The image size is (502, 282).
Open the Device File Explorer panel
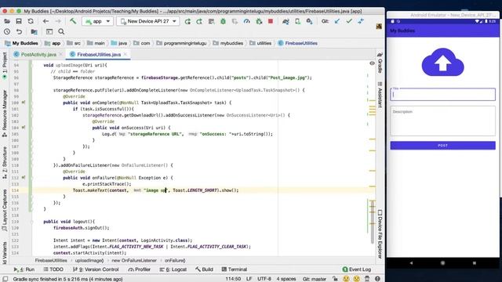pyautogui.click(x=380, y=234)
